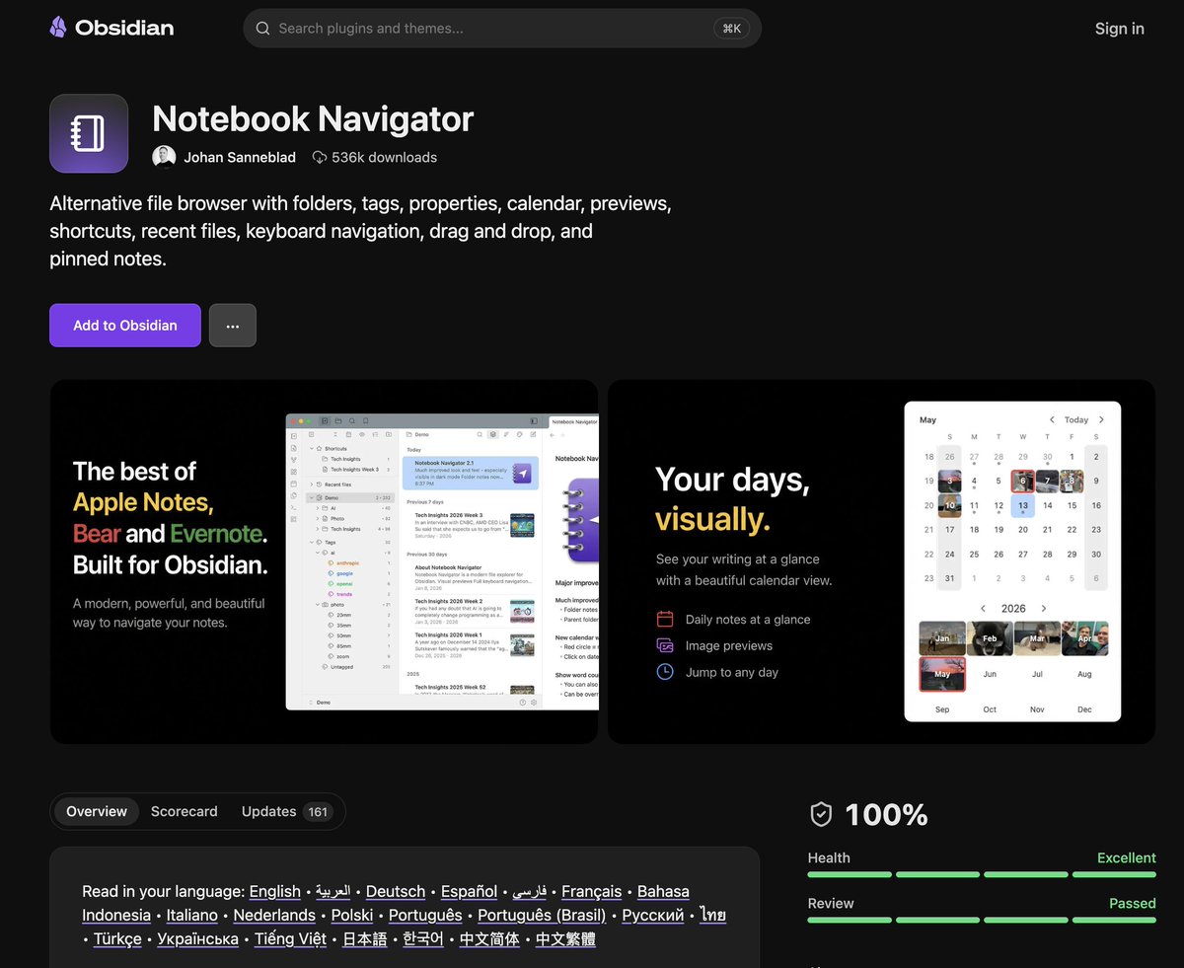Click the Українська language link
This screenshot has width=1184, height=968.
tap(198, 938)
